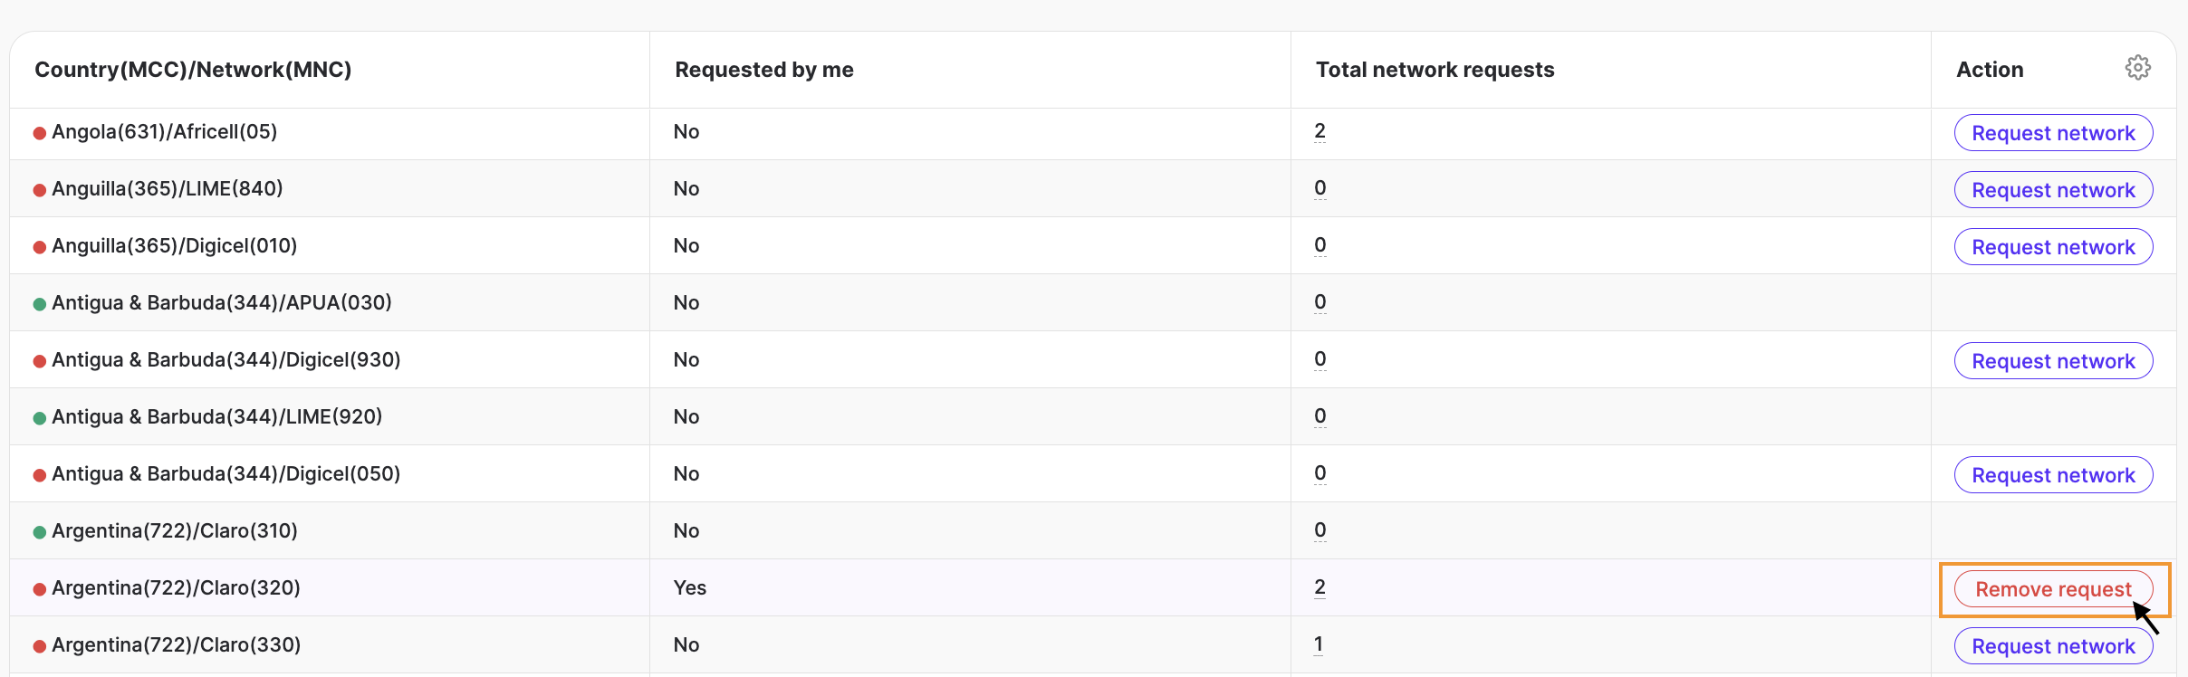Click total requests count for Anguilla Digicel(010)
Screen dimensions: 2188x677
pos(1320,245)
